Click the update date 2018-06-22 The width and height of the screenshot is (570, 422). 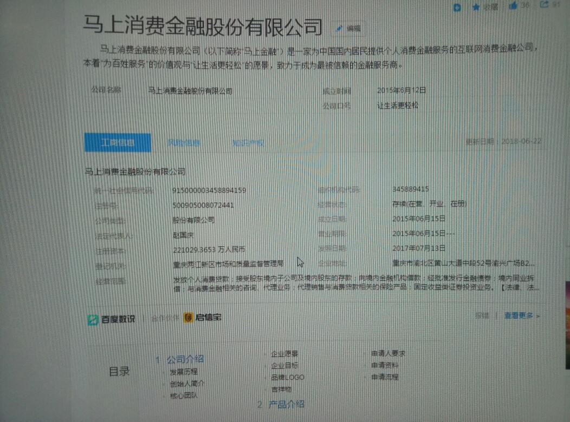pos(521,141)
